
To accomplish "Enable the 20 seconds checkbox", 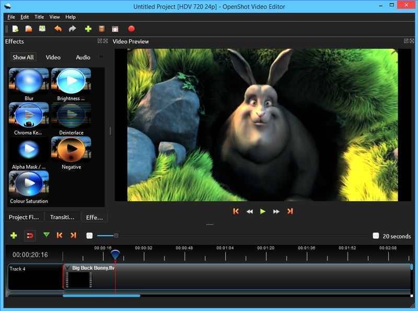I will tap(375, 236).
